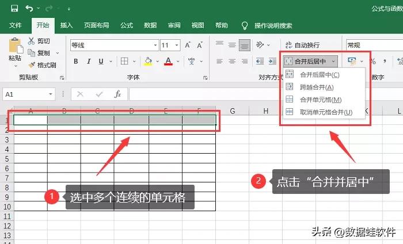This screenshot has height=244, width=403.
Task: Click the fill color bucket swatch
Action: (148, 62)
